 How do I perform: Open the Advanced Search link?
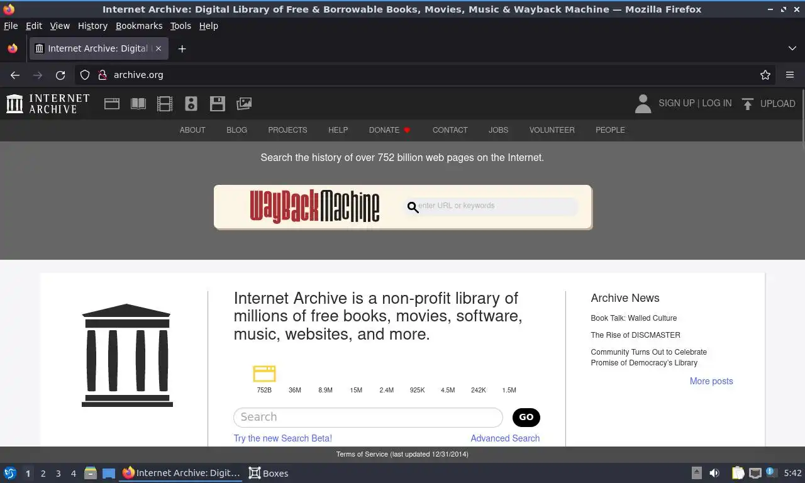coord(505,438)
